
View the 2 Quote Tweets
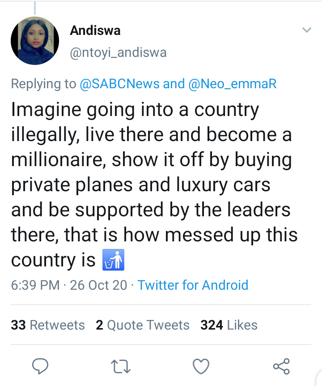click(143, 325)
